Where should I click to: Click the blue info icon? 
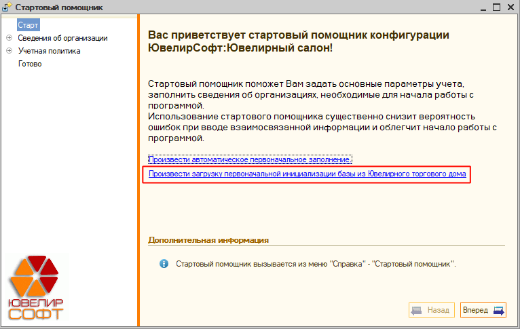tap(164, 264)
